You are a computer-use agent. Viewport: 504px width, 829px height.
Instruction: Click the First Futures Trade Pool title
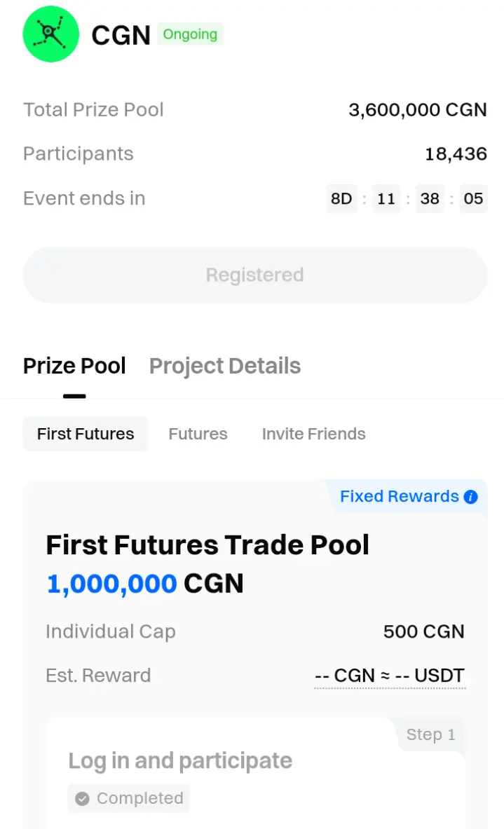pyautogui.click(x=207, y=544)
